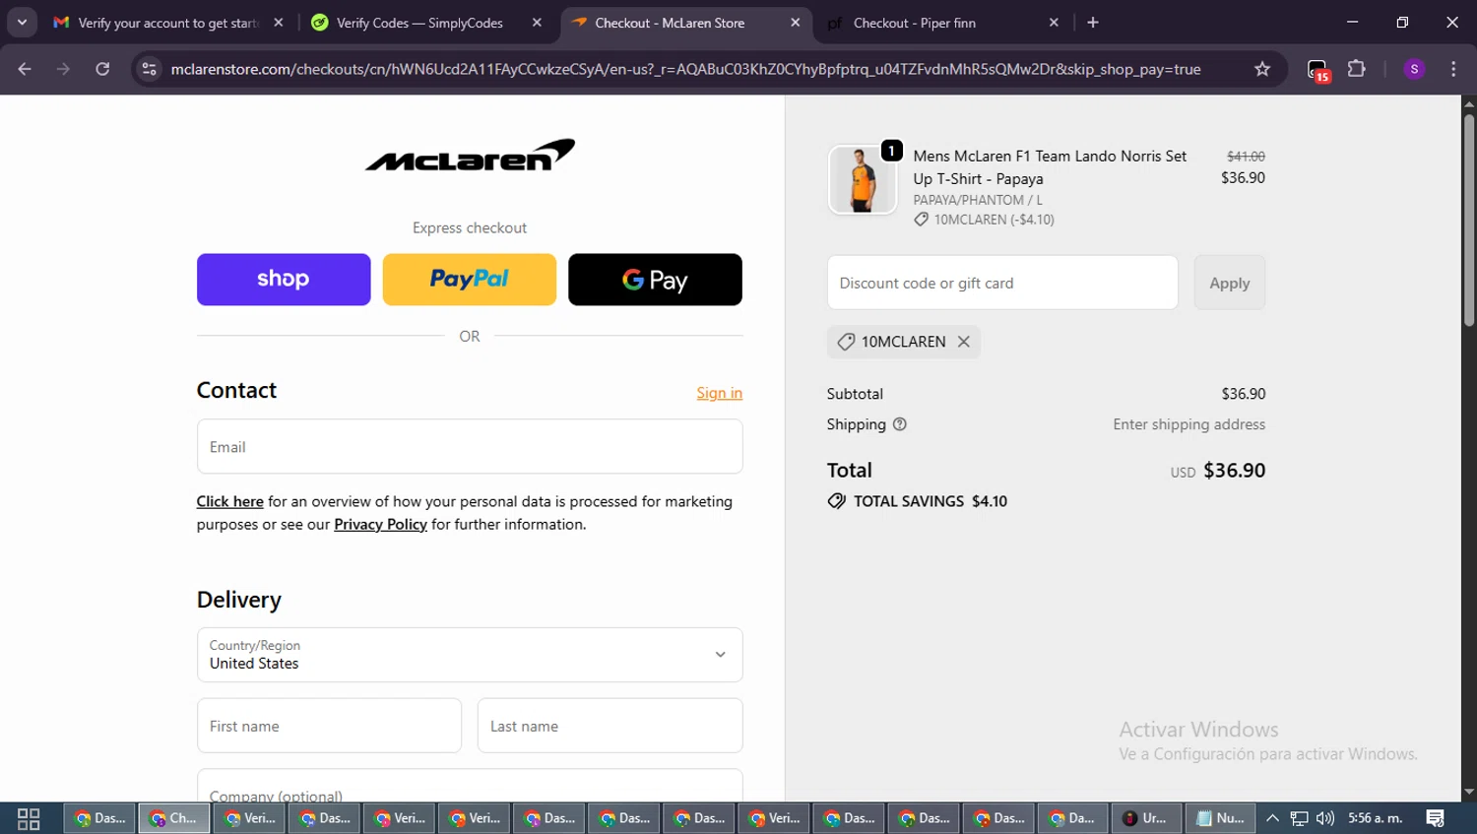Open the Extensions puzzle menu
Screen dimensions: 1477x834
point(1357,69)
